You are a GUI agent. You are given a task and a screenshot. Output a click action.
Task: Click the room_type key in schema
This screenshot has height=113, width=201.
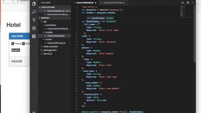pos(89,71)
